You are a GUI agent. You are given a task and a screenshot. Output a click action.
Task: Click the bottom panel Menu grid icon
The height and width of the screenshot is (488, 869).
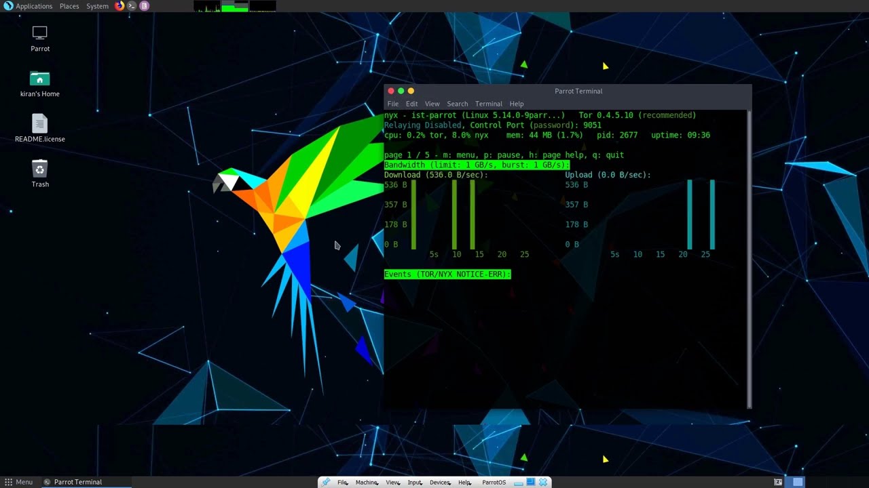[x=8, y=482]
